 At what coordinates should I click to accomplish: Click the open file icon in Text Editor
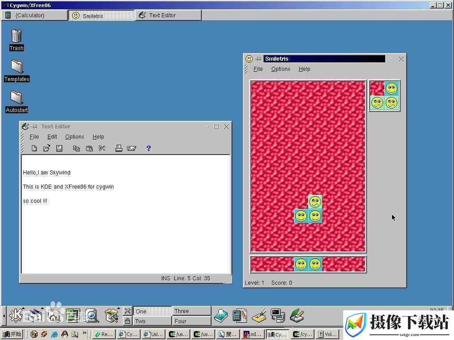tap(47, 148)
